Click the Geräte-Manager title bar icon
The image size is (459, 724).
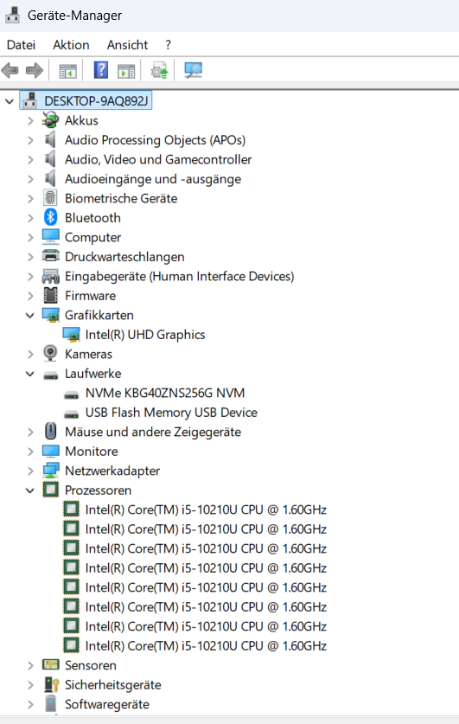coord(12,15)
